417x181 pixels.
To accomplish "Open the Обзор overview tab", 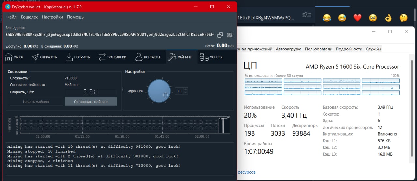I will click(x=14, y=57).
